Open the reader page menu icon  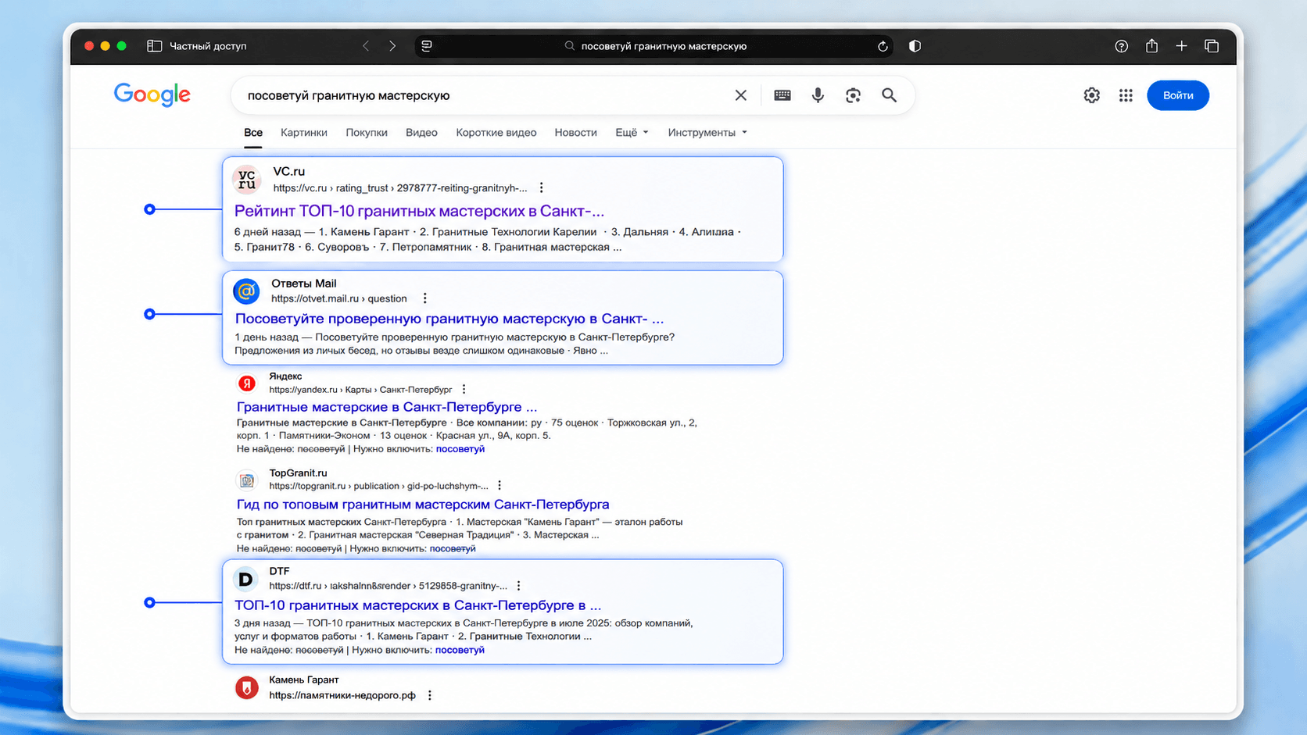click(427, 46)
